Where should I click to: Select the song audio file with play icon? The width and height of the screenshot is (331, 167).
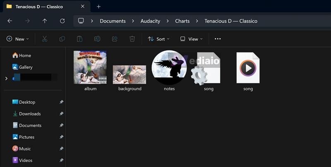(248, 68)
